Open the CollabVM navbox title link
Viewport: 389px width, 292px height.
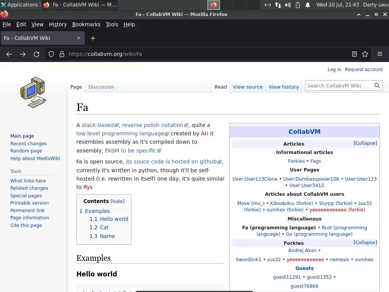click(304, 132)
